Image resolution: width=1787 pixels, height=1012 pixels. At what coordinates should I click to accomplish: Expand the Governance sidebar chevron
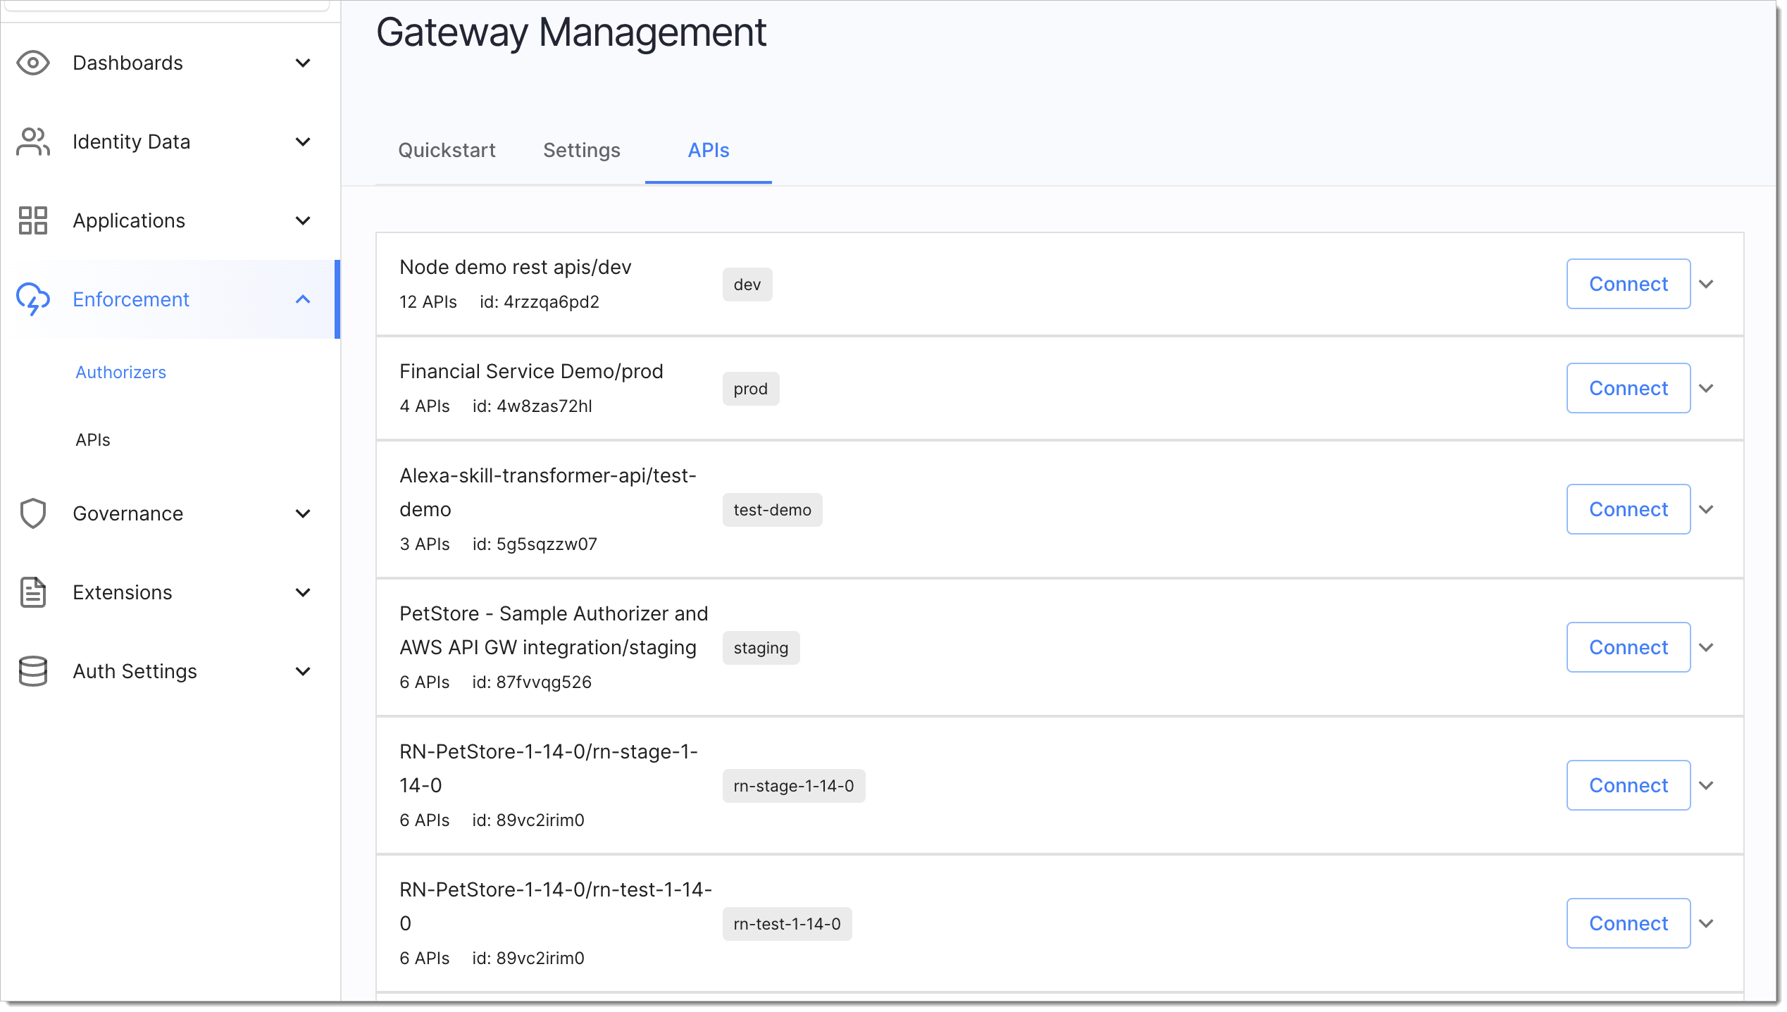click(303, 513)
